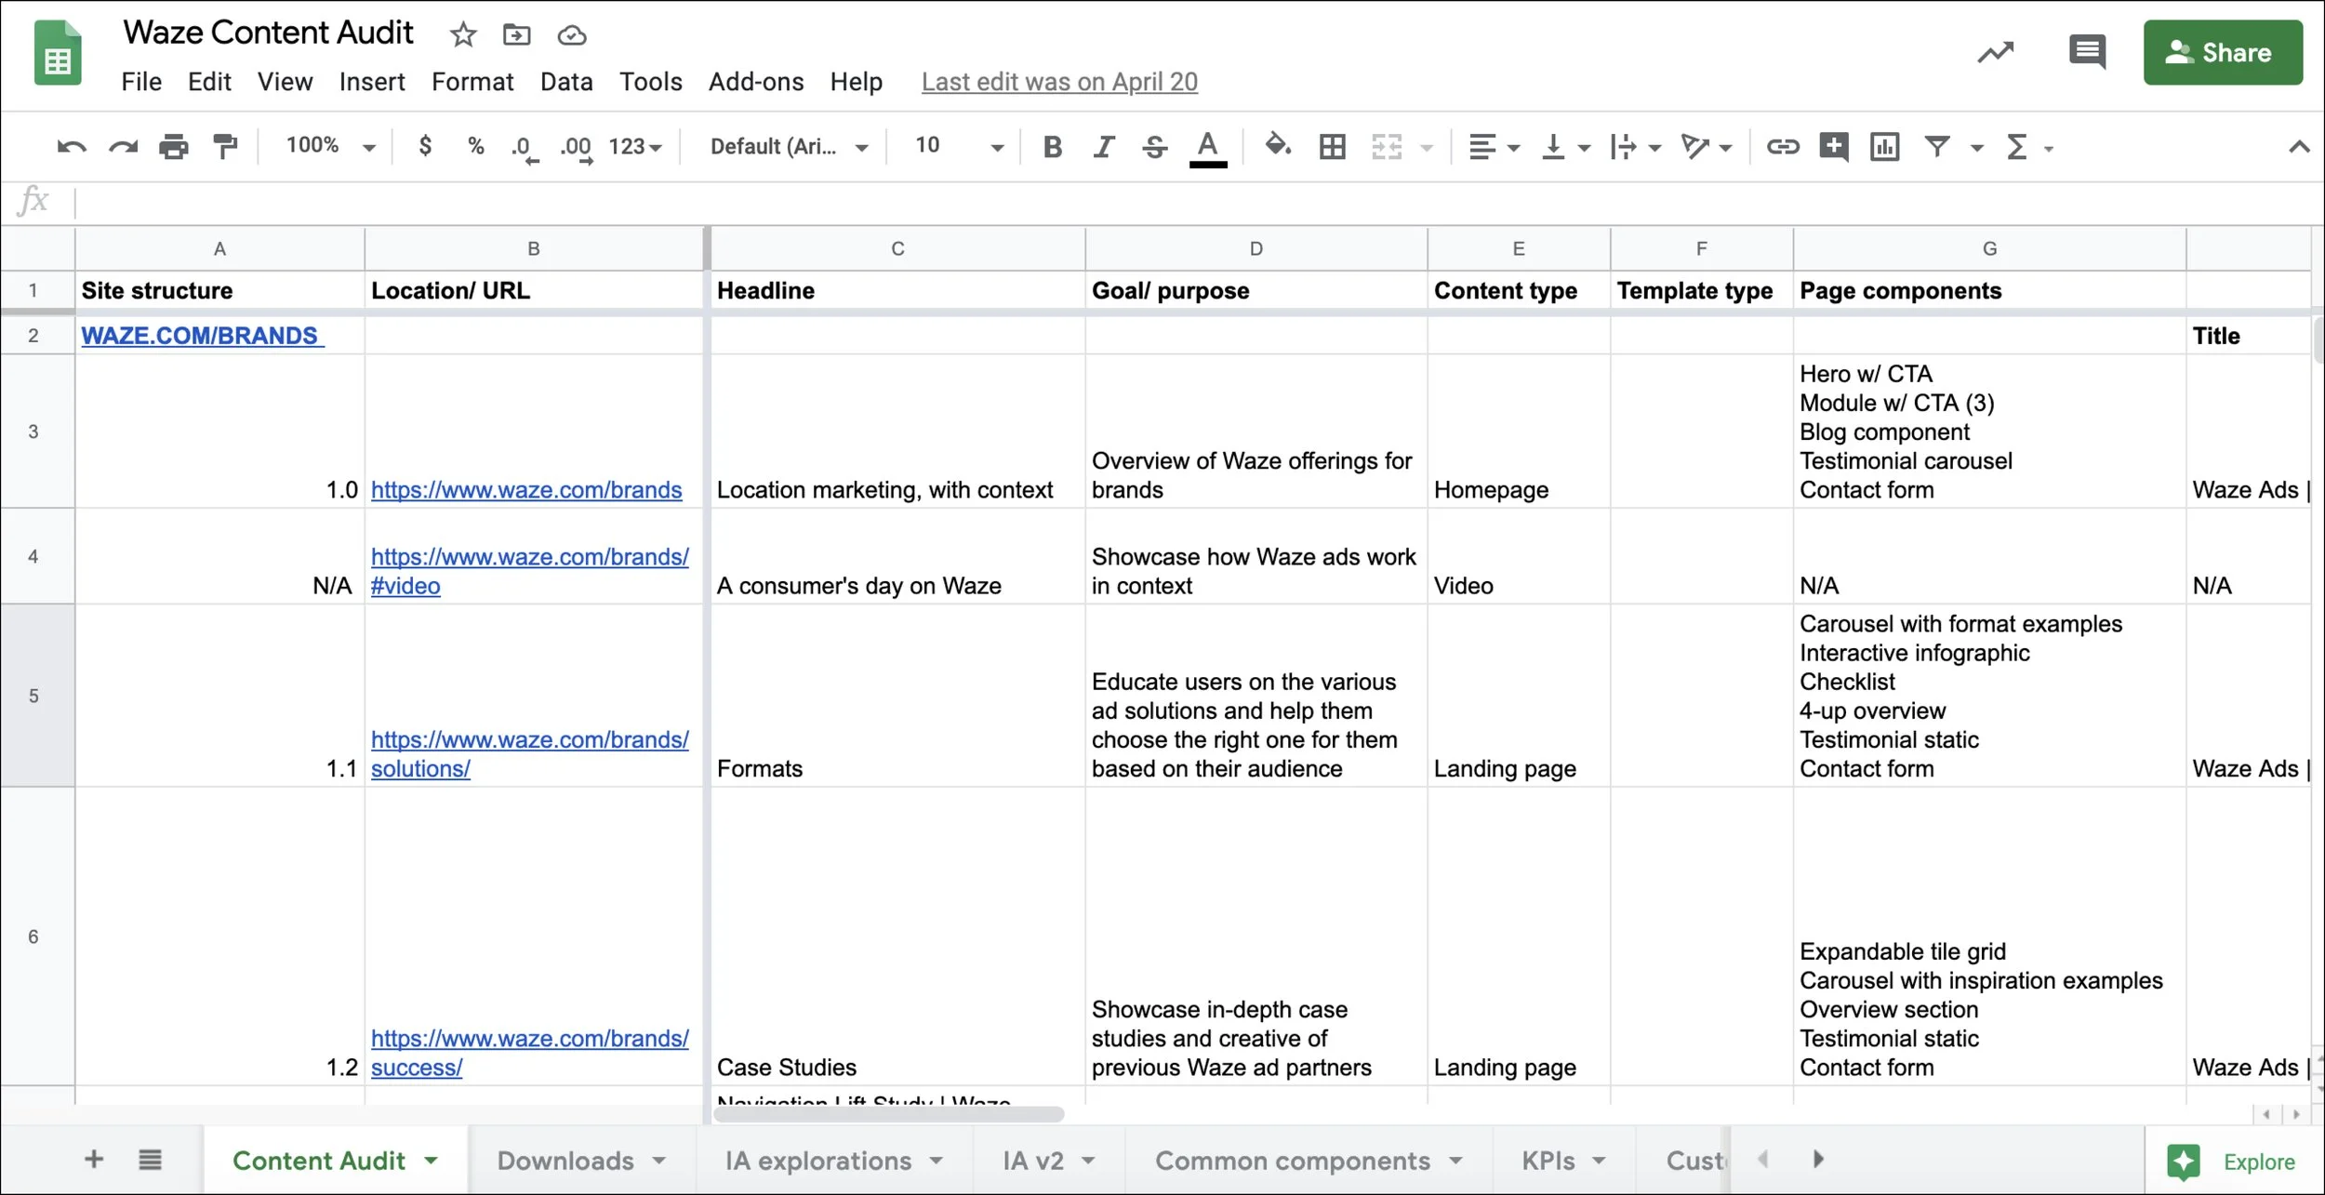2325x1195 pixels.
Task: Switch to the Downloads sheet tab
Action: click(x=565, y=1160)
